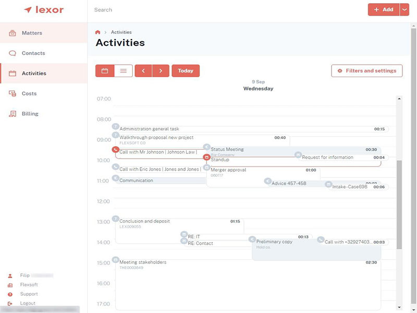Click the icon on Administration general task

coord(115,126)
